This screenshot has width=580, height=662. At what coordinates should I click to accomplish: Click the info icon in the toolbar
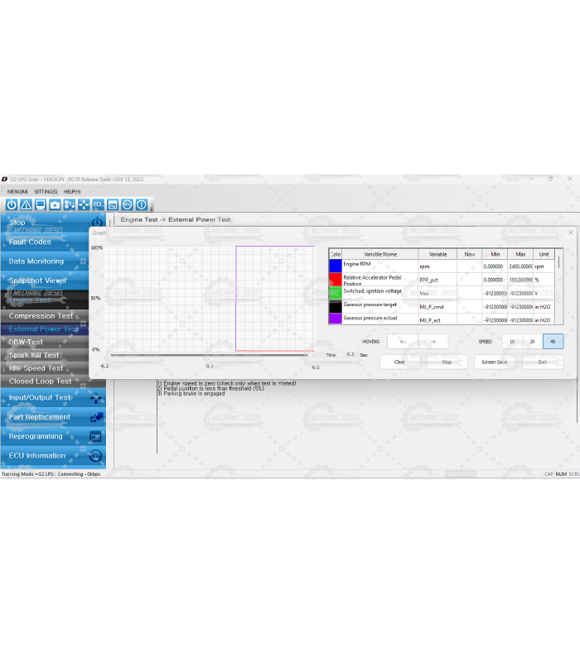[x=142, y=204]
